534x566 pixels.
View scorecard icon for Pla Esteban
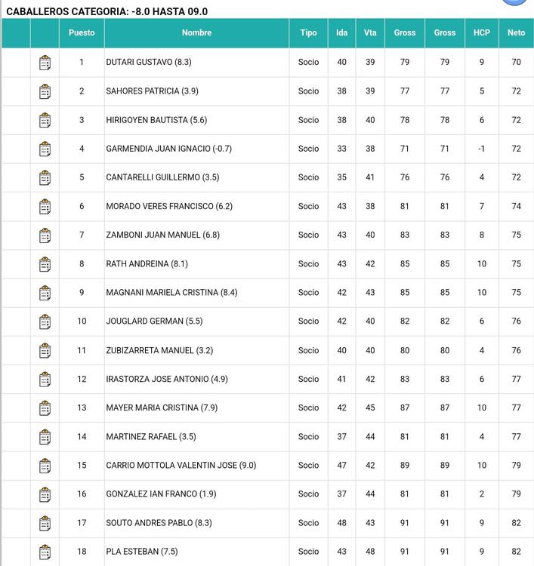(x=45, y=552)
